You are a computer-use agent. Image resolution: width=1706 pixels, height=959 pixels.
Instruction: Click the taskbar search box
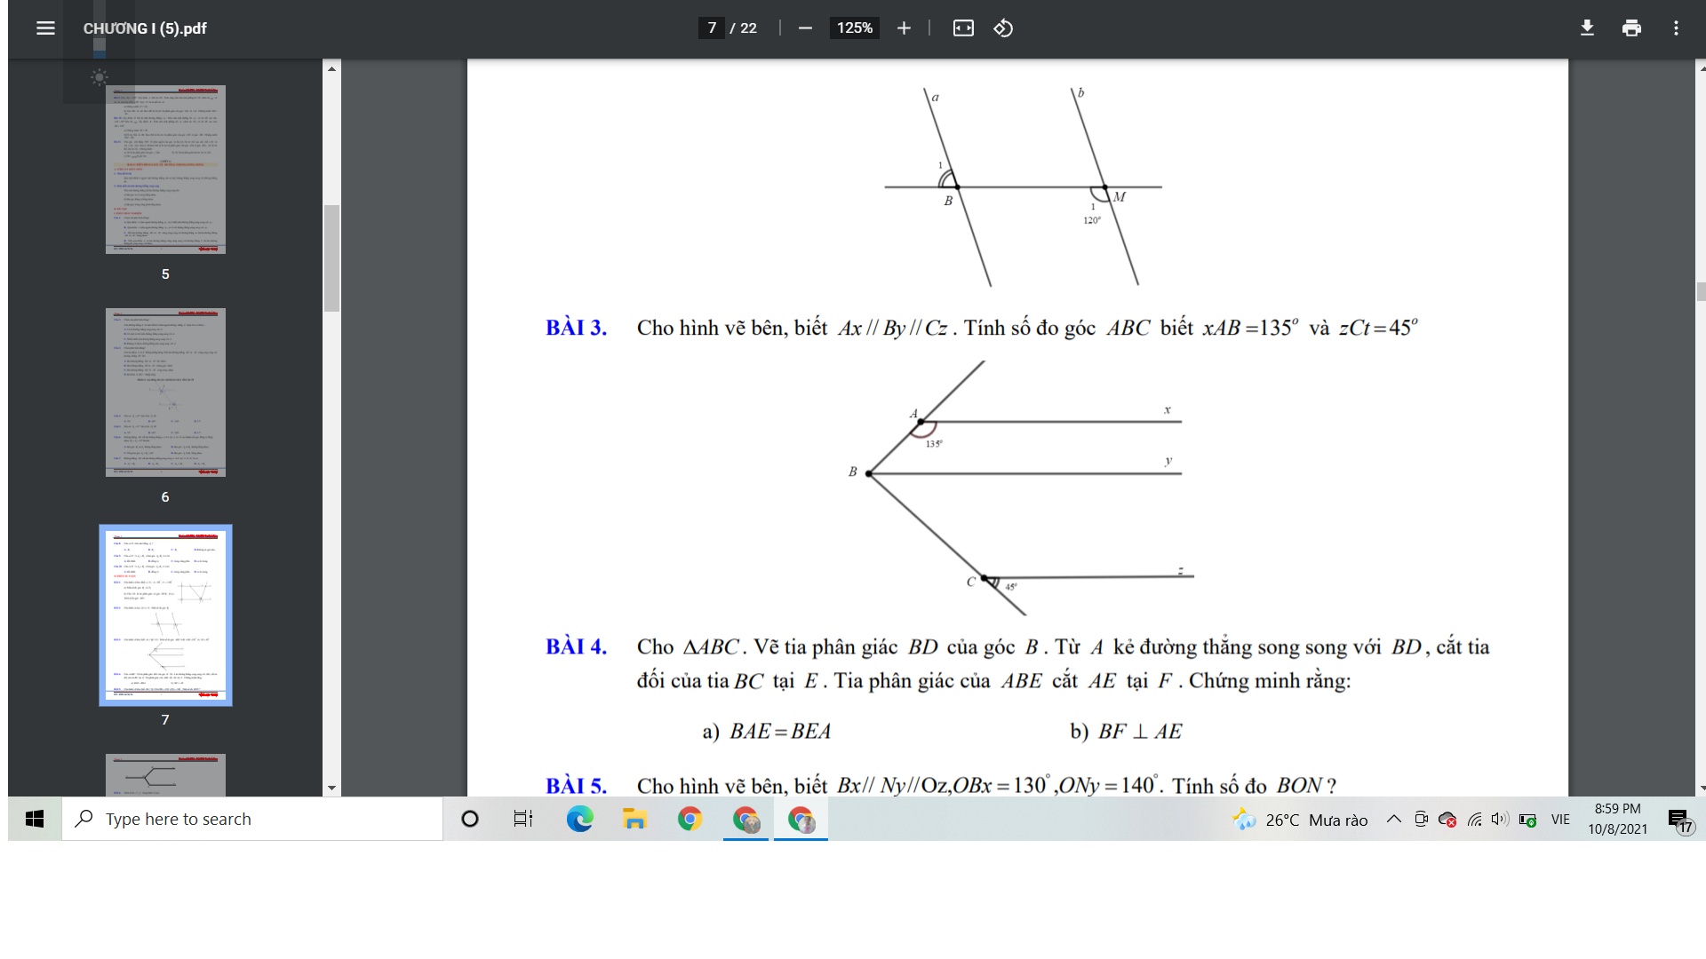point(253,819)
